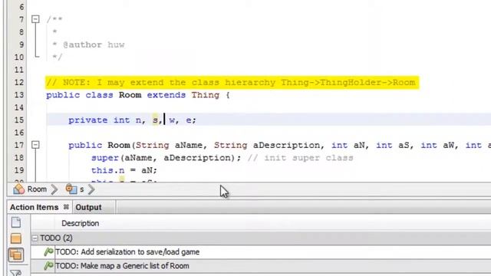Click '// init super class' comment
Viewport: 491px width, 276px height.
[x=301, y=158]
